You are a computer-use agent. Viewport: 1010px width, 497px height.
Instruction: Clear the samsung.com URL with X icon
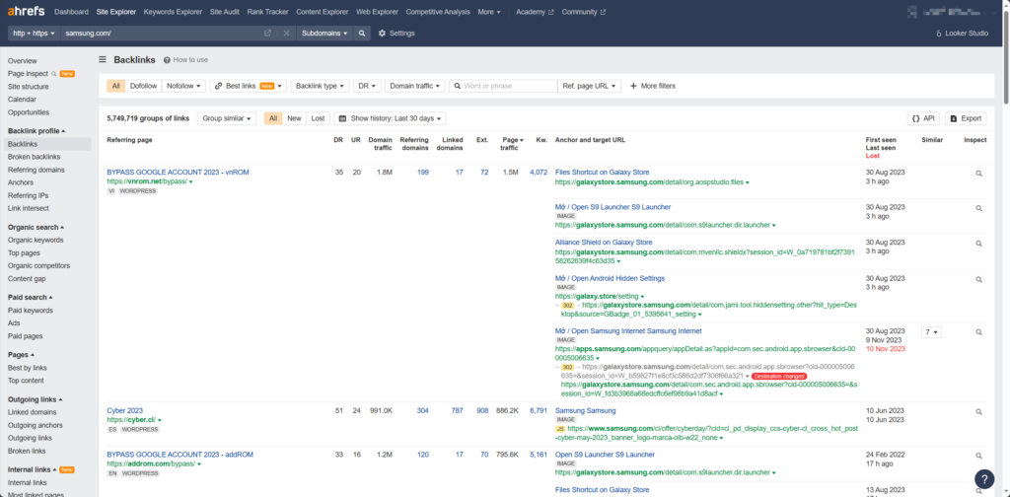(286, 33)
